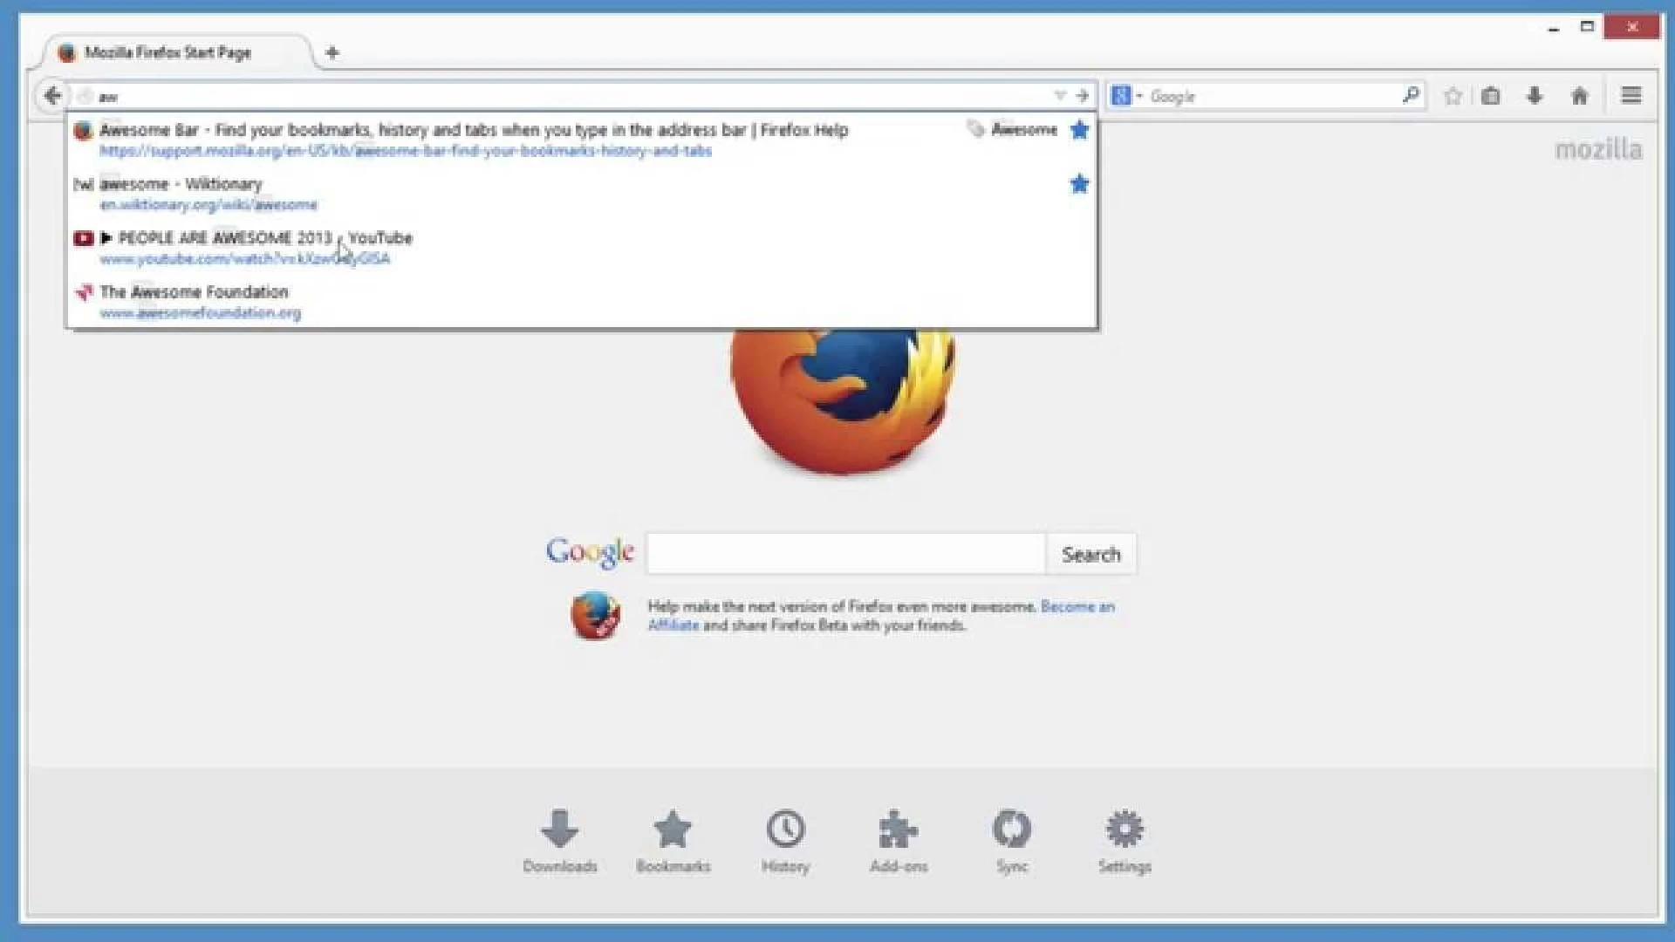Go to the Home page with the home icon
The height and width of the screenshot is (942, 1675).
(x=1579, y=96)
